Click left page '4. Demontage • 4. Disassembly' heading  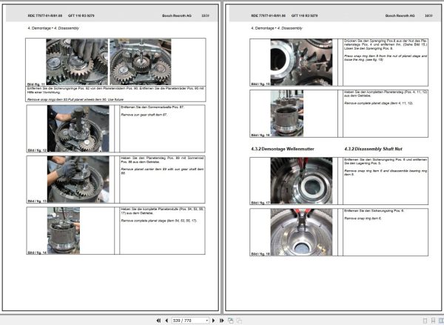(x=53, y=28)
